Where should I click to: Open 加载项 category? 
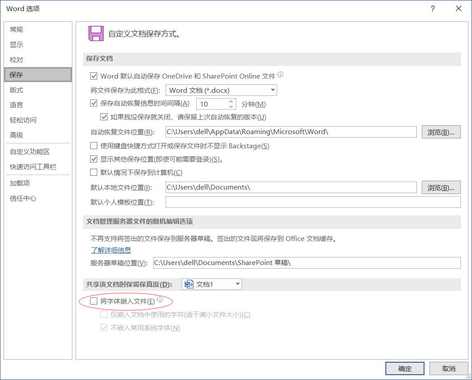tap(38, 183)
